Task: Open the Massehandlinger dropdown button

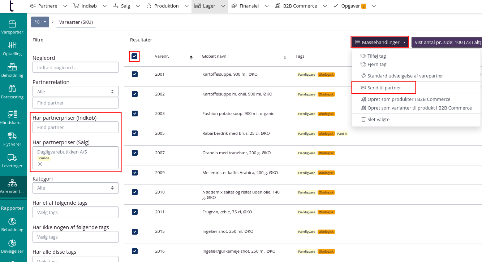Action: pos(380,42)
